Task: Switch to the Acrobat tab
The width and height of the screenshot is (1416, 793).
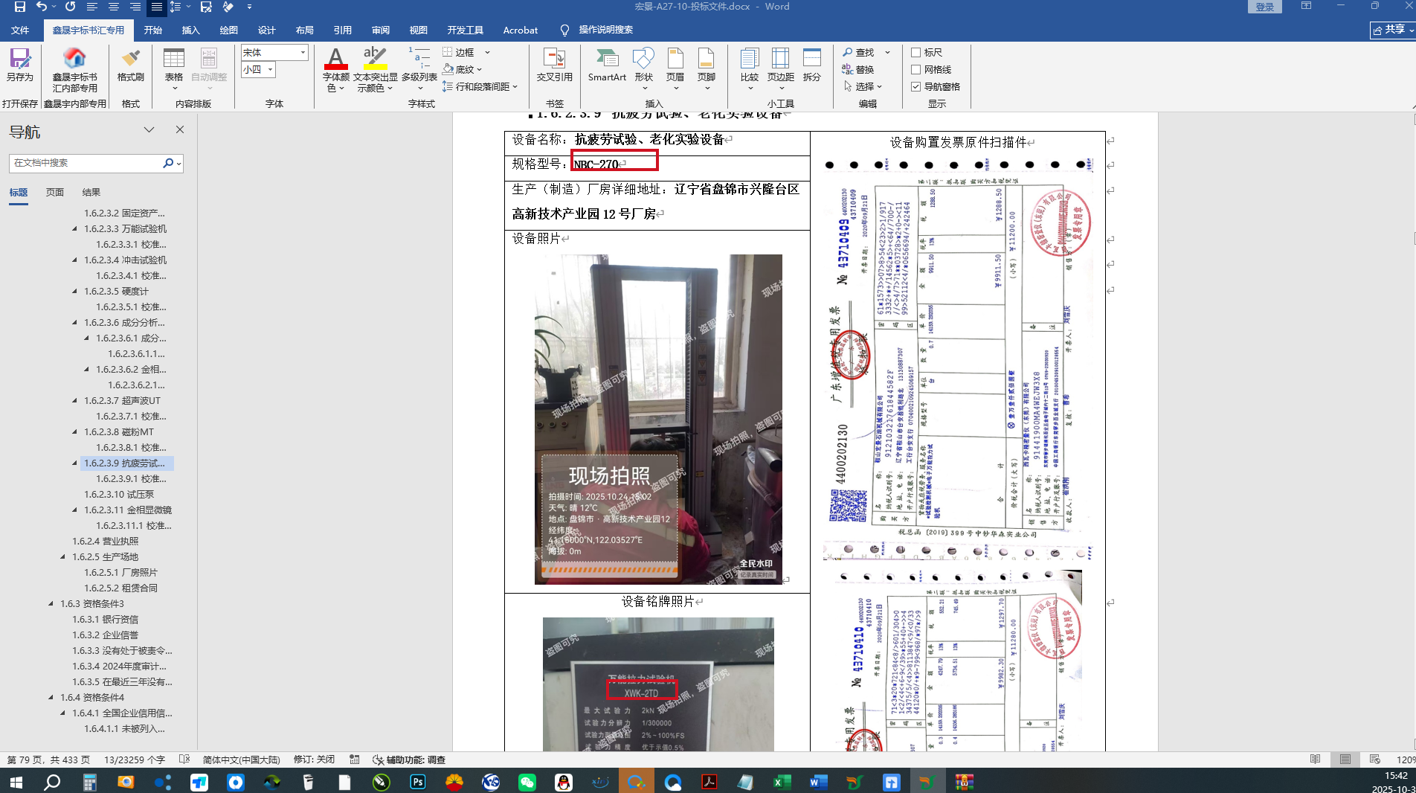Action: [521, 30]
